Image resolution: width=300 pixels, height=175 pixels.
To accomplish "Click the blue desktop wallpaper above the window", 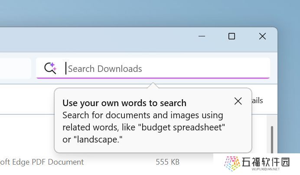I will click(x=150, y=13).
